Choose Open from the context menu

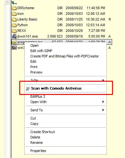(34, 46)
